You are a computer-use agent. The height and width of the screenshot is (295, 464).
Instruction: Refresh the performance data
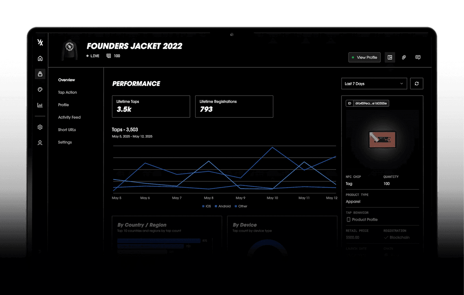click(417, 84)
